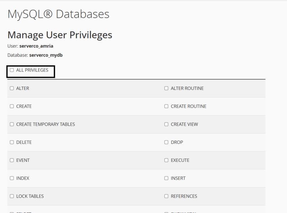Grant the INSERT privilege

(x=166, y=178)
